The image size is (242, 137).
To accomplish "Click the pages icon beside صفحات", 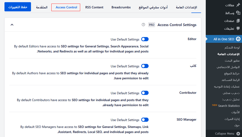I will coord(238,20).
